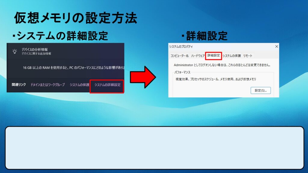This screenshot has height=173, width=308.
Task: Click the lightbulb icon beside デバイスの分析情報
Action: click(x=14, y=51)
